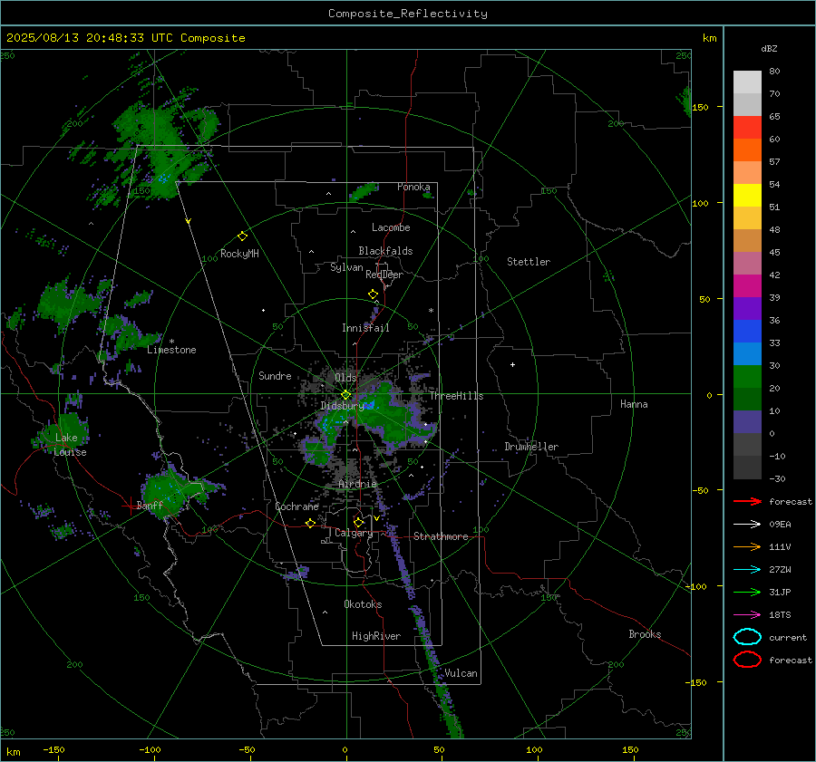
Task: Click the Ponoka city label
Action: click(x=413, y=187)
